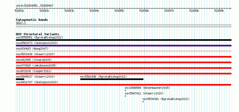Click the 52699k ruler tick label
239x112 pixels.
219,11
